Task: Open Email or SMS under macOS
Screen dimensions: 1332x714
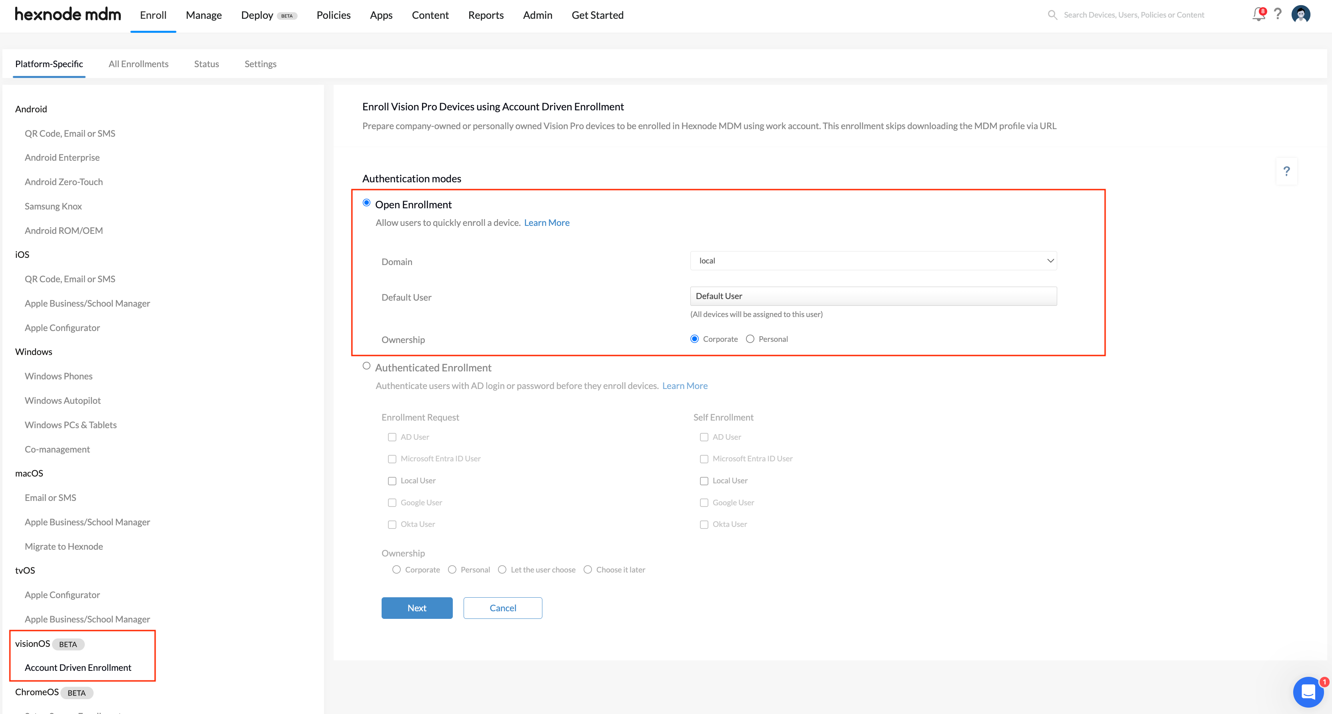Action: coord(50,498)
